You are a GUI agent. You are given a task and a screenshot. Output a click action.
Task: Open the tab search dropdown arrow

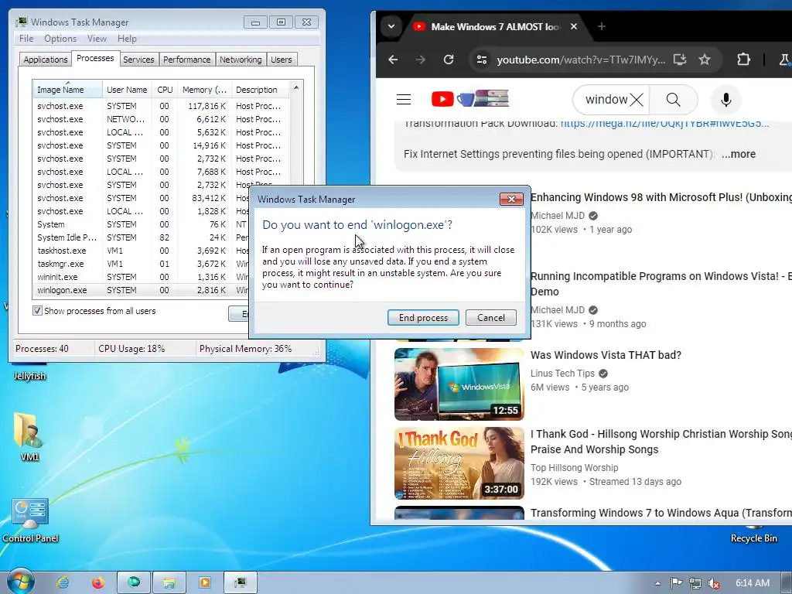[x=391, y=26]
